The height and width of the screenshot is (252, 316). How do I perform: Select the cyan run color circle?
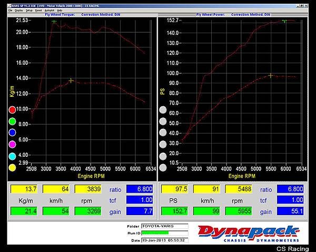pyautogui.click(x=12, y=156)
